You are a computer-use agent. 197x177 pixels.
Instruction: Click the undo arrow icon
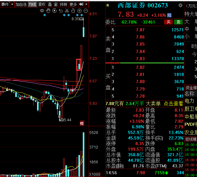61,11
